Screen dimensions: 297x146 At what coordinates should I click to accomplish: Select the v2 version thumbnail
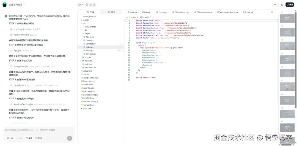287,32
